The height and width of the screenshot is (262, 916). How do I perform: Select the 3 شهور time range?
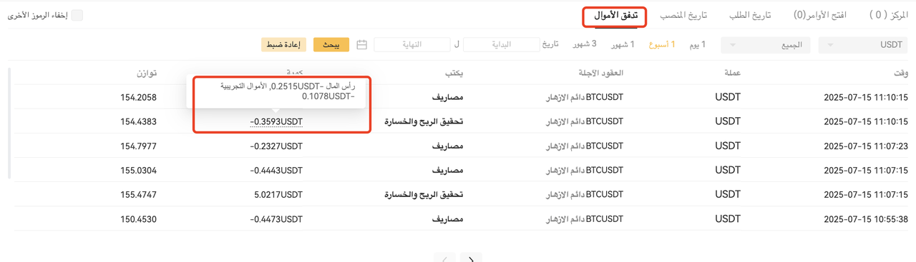tap(585, 45)
